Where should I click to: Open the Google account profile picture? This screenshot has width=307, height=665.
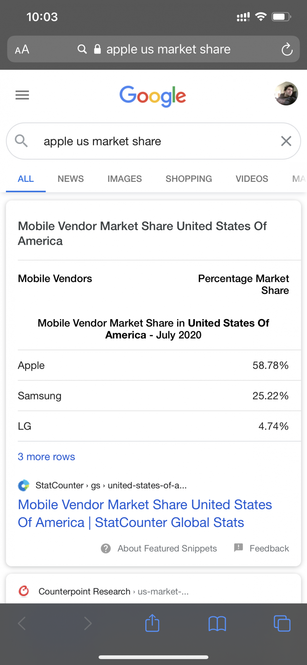click(x=286, y=94)
